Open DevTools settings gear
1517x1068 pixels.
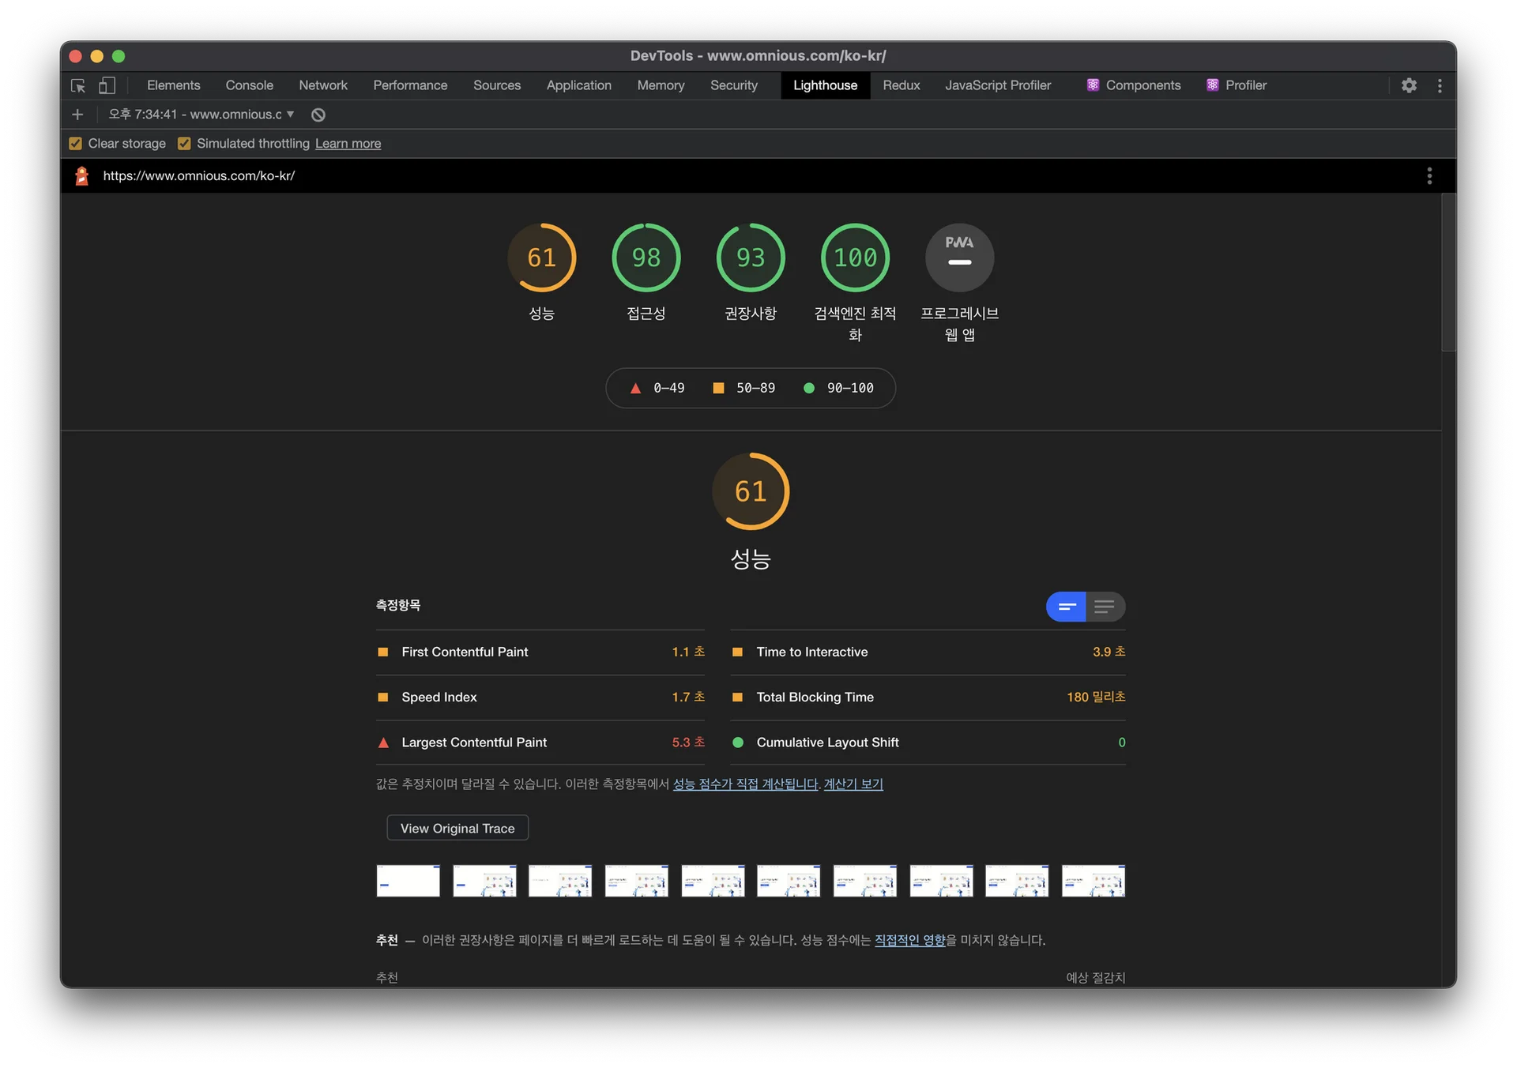(1409, 85)
